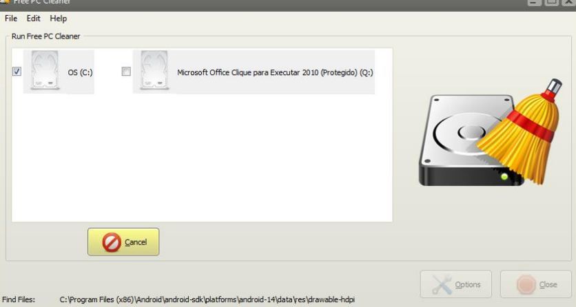This screenshot has width=576, height=307.
Task: Click the app icon in the title bar
Action: [x=4, y=2]
